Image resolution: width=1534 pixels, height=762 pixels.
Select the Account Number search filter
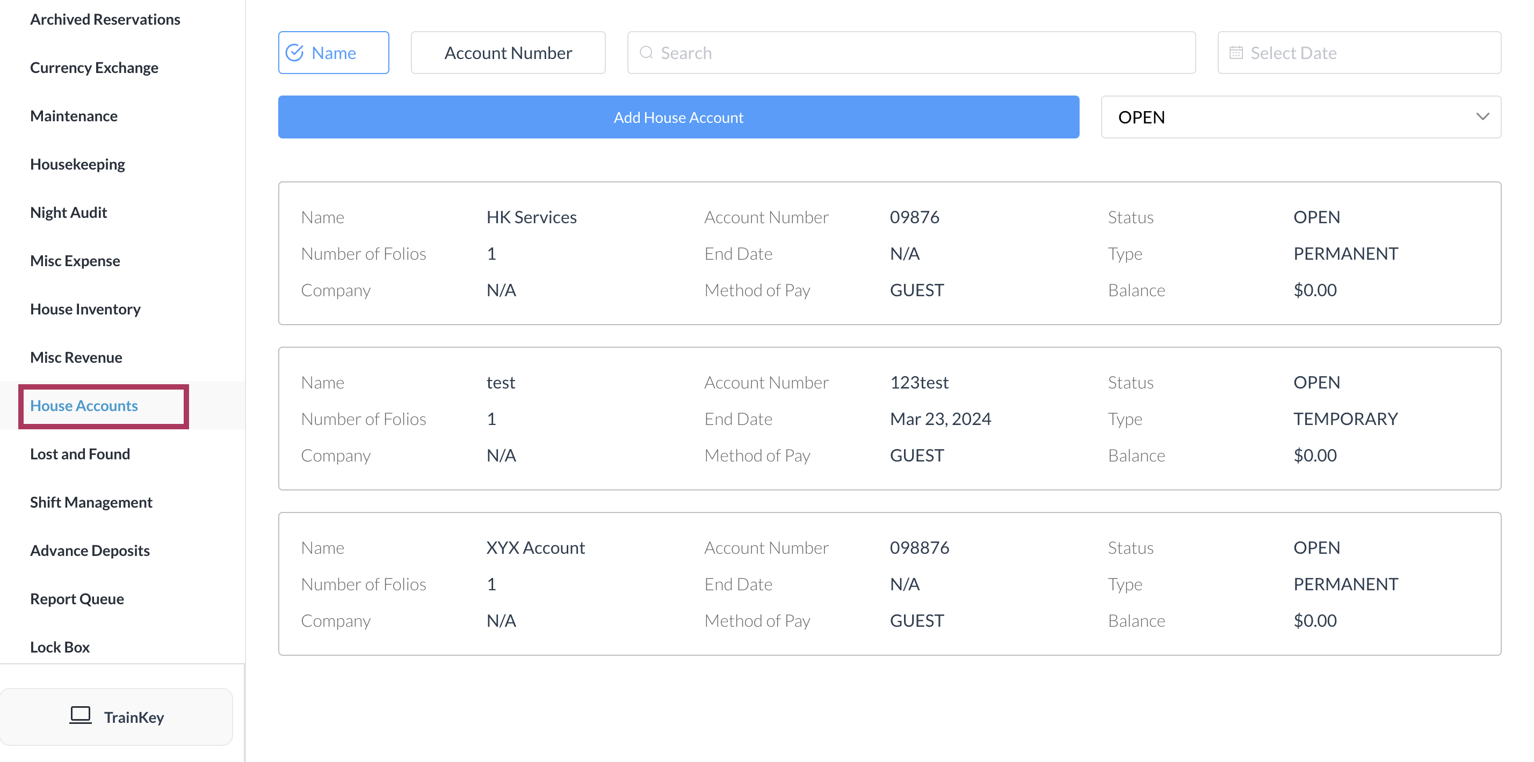point(508,53)
